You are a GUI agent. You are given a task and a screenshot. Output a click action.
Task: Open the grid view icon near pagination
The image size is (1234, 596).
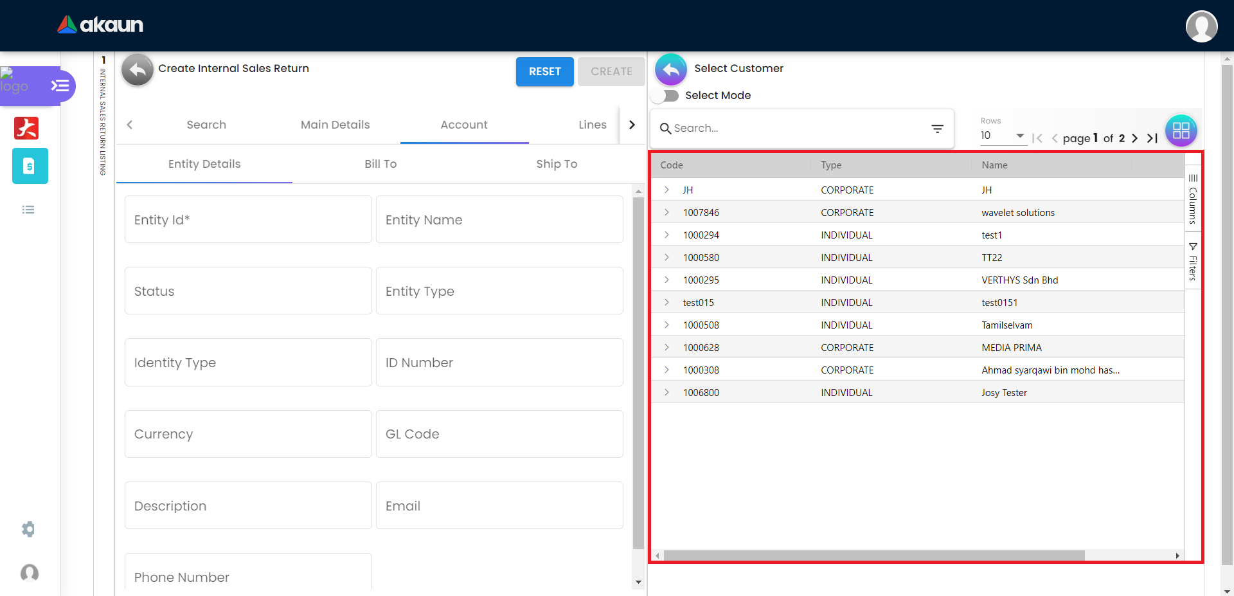click(1181, 131)
